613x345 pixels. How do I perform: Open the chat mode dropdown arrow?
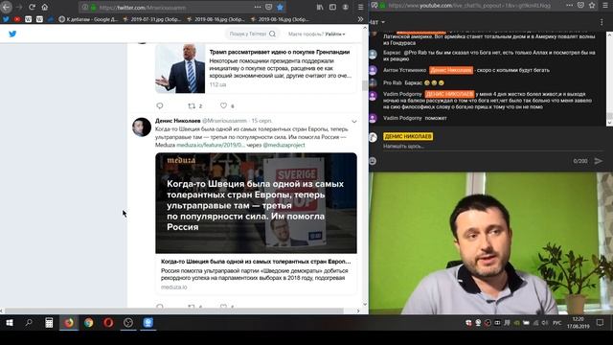pos(383,22)
